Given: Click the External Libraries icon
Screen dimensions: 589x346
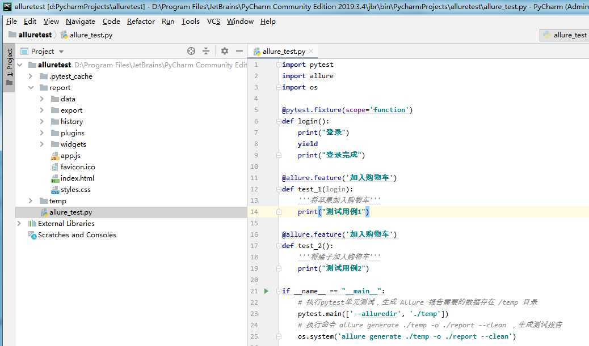Looking at the screenshot, I should [32, 224].
